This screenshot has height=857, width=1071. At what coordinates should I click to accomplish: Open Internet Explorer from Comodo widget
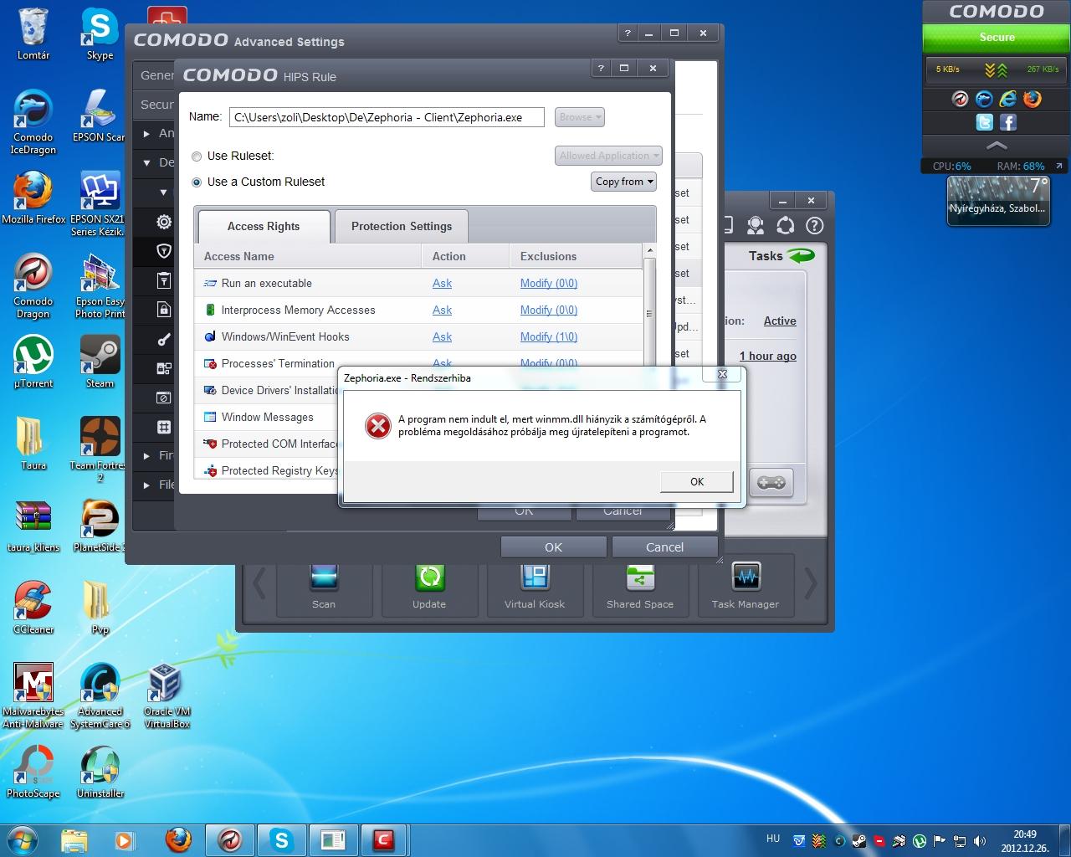coord(1008,99)
